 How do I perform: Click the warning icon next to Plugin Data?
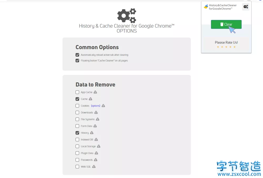97,153
